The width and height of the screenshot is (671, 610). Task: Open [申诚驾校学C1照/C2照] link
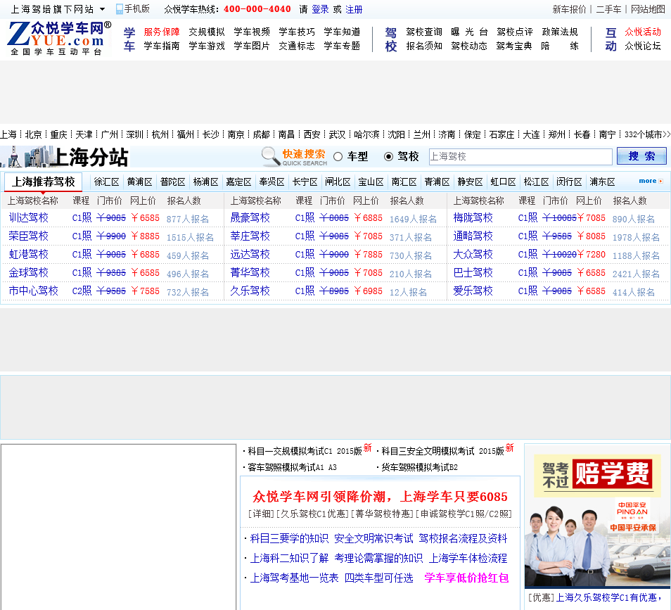click(x=464, y=514)
